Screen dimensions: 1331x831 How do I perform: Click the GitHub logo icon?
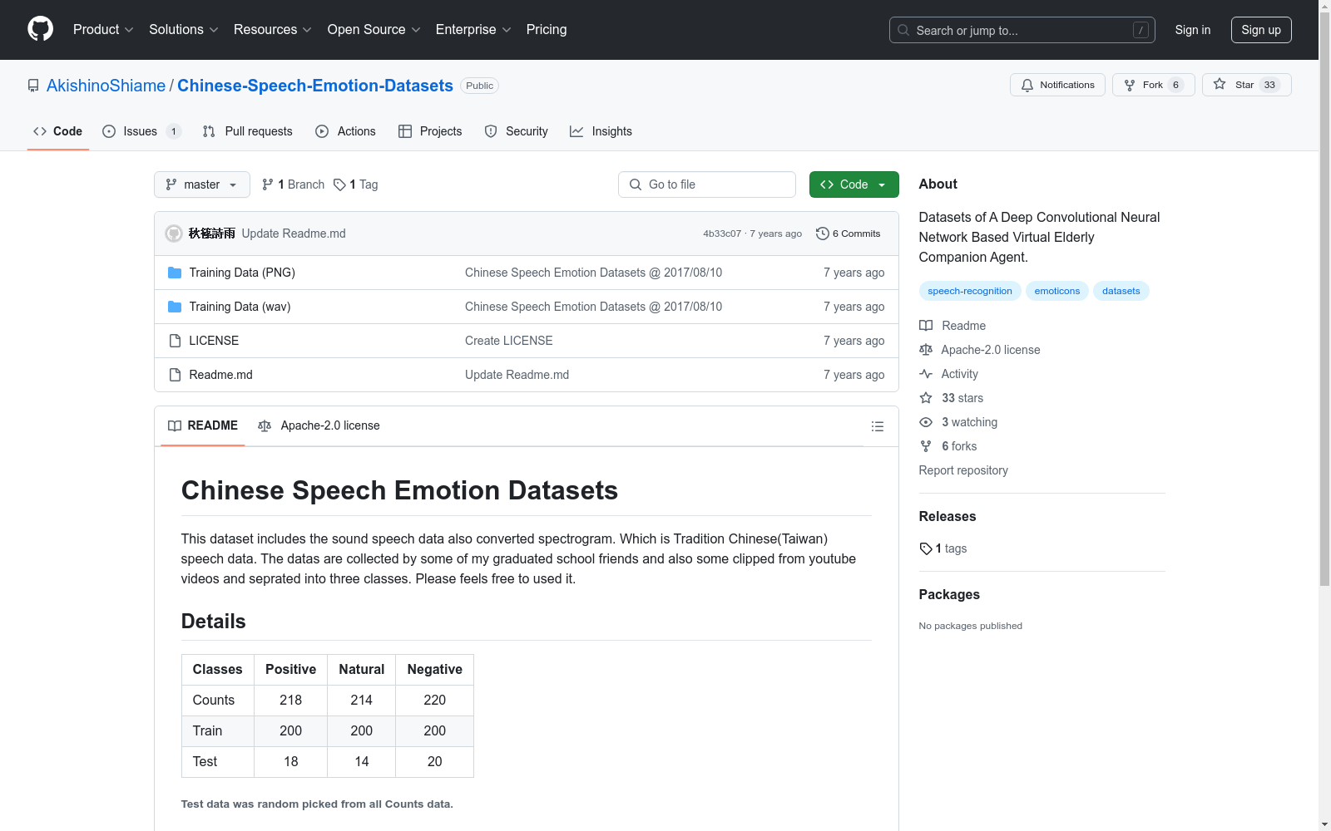[x=40, y=29]
